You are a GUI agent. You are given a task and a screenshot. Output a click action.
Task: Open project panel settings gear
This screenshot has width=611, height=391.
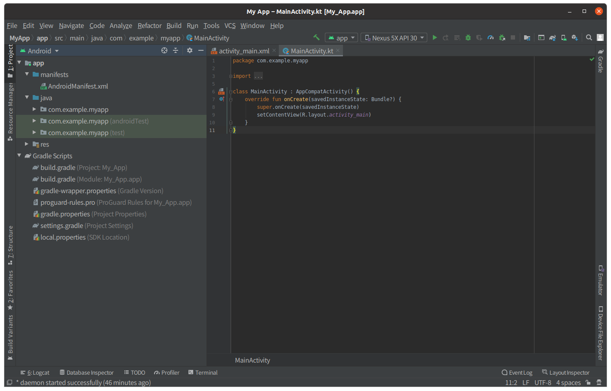click(190, 51)
